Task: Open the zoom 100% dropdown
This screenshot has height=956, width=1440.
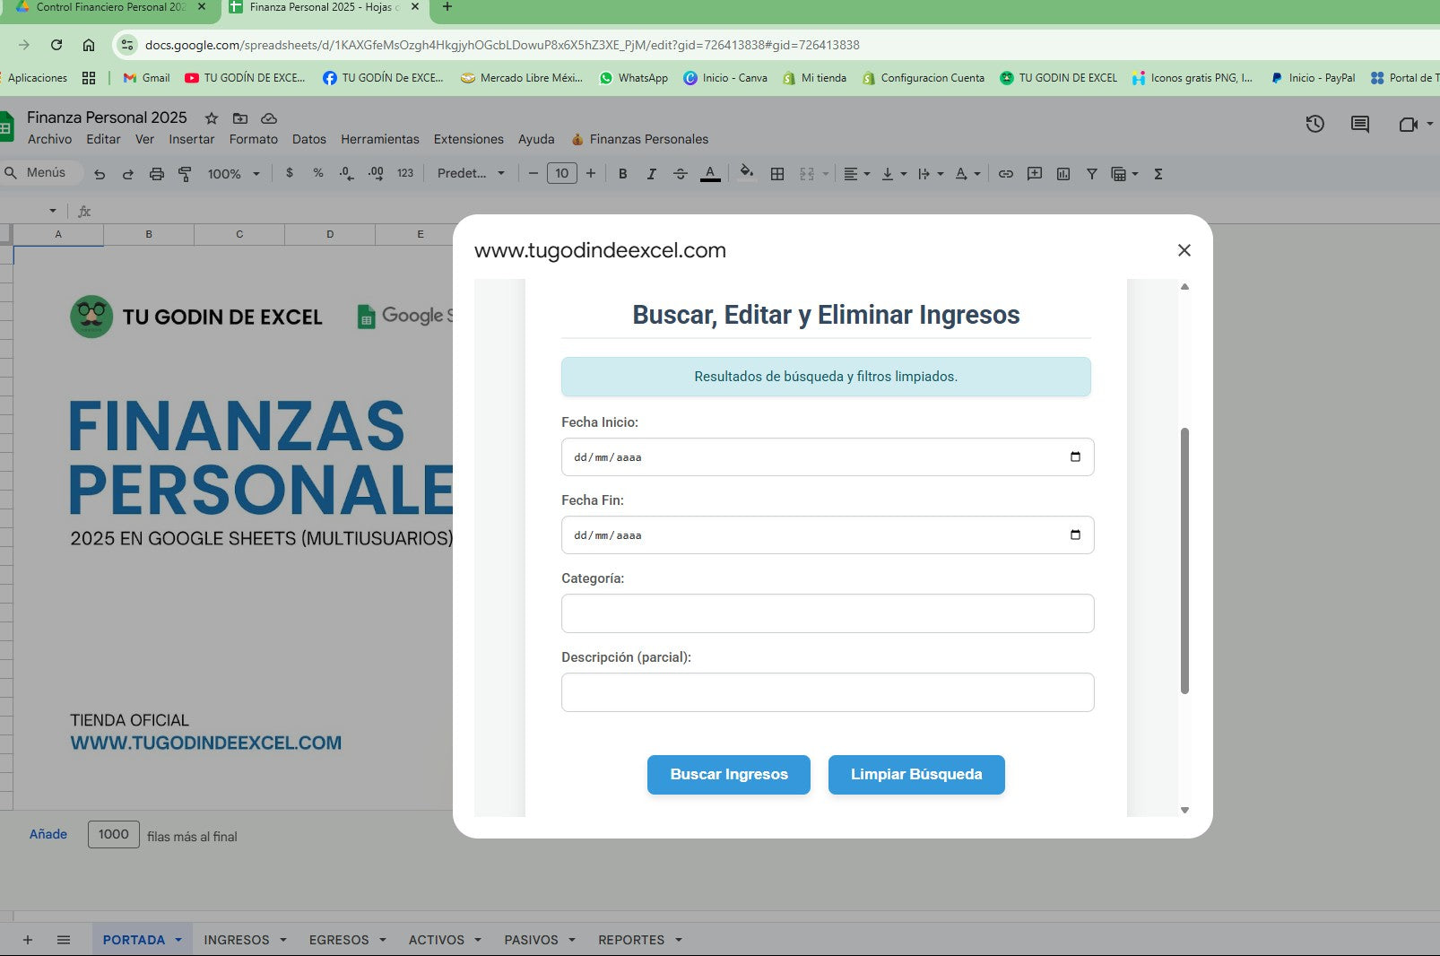Action: pos(234,174)
